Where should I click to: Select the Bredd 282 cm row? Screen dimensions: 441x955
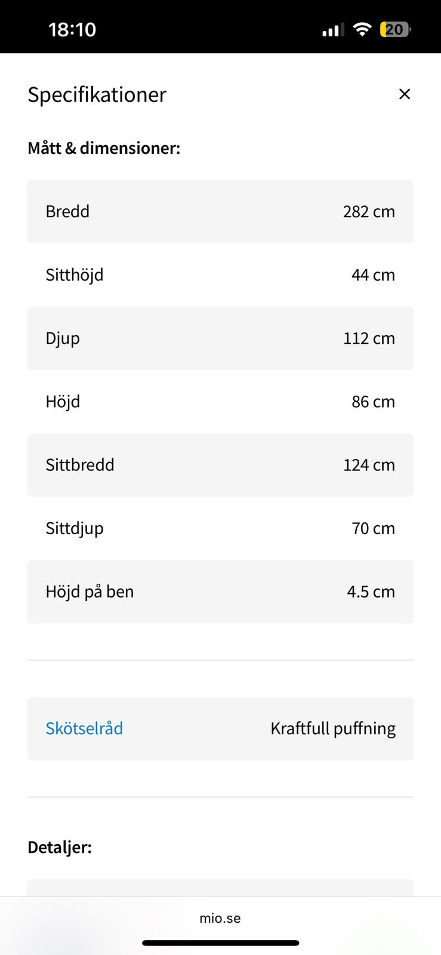[x=220, y=211]
